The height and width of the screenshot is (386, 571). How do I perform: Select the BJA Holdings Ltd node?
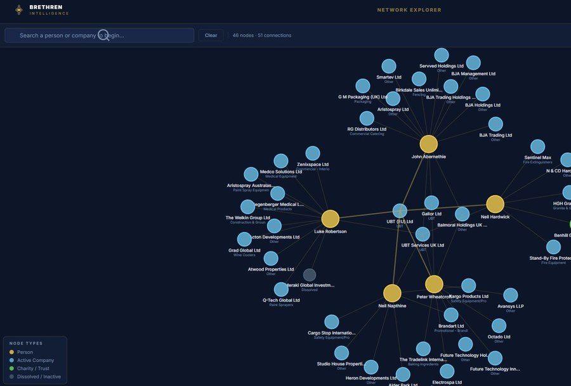click(x=483, y=94)
